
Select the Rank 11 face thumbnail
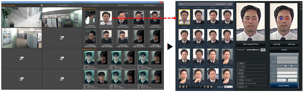213,56
